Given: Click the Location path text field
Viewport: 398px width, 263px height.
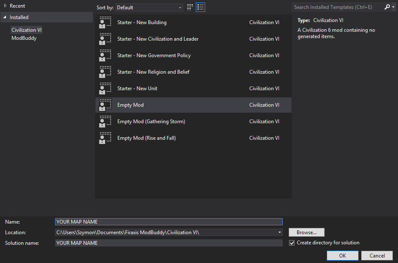Looking at the screenshot, I should [166, 233].
